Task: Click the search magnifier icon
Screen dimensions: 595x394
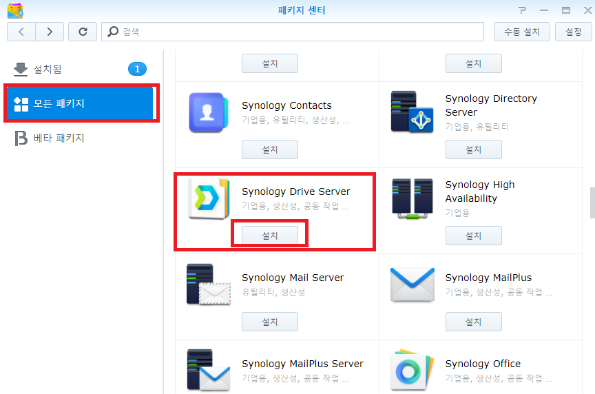Action: pos(113,31)
